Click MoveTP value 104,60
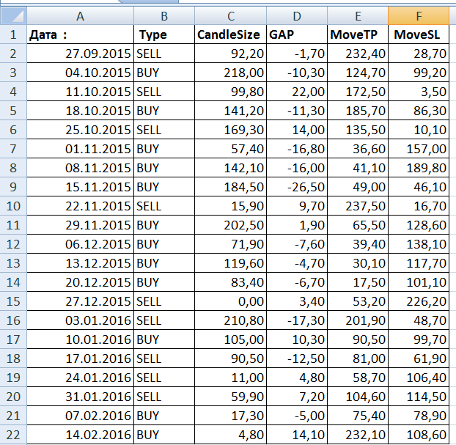Screen dimensions: 456x445 coord(358,397)
